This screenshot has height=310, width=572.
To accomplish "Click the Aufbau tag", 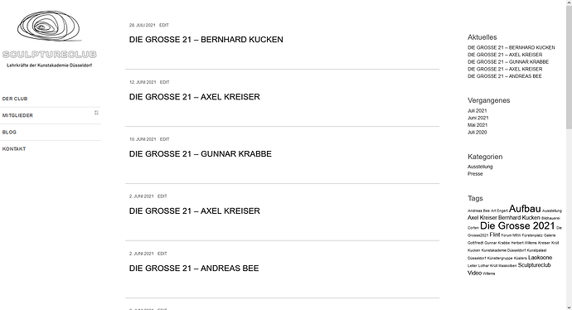I will (x=525, y=209).
